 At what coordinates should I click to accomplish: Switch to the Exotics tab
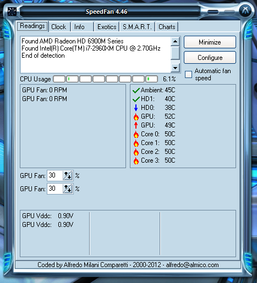[107, 27]
